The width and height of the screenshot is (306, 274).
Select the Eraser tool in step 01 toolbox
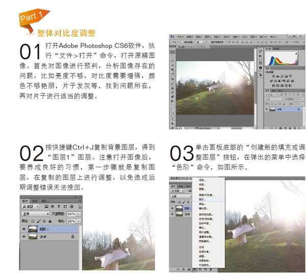pos(172,96)
